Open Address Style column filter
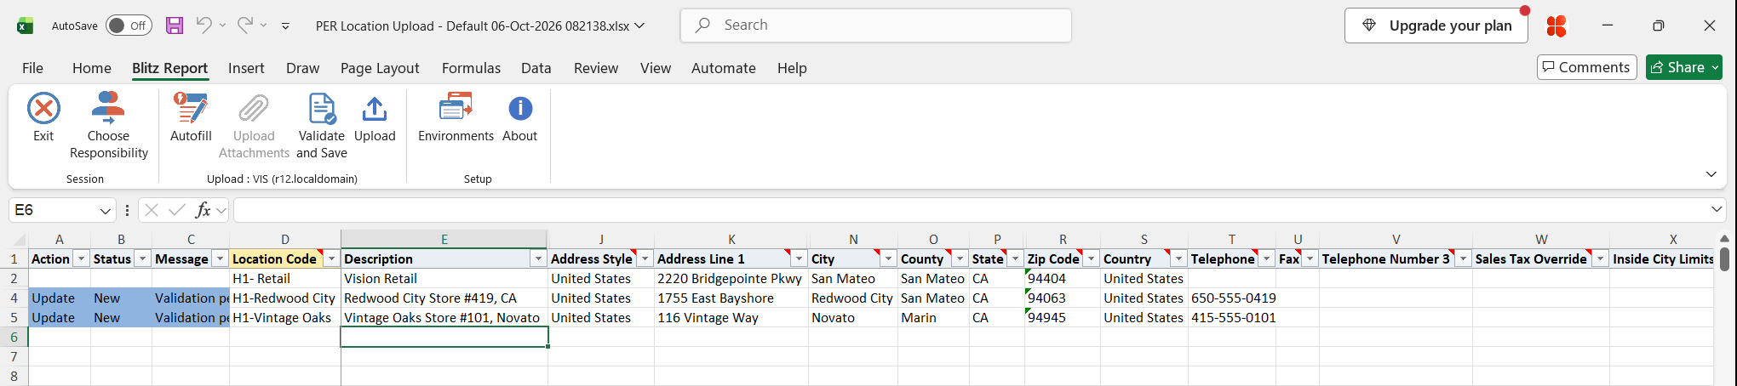 click(645, 258)
